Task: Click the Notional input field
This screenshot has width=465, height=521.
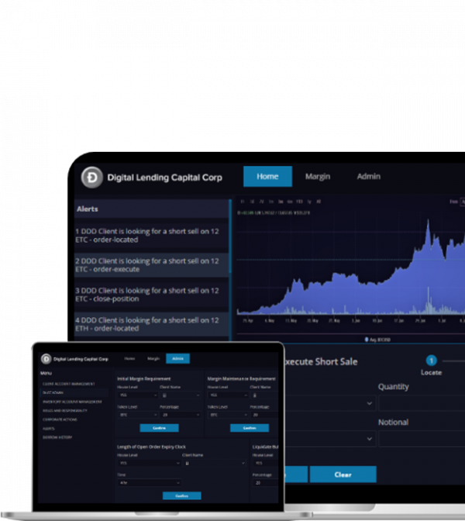Action: click(x=422, y=439)
